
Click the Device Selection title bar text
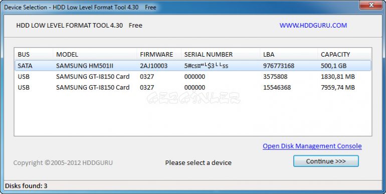click(x=80, y=8)
